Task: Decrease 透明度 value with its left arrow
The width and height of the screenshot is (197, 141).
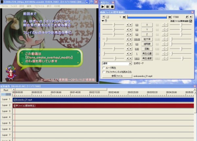Action: 127,44
